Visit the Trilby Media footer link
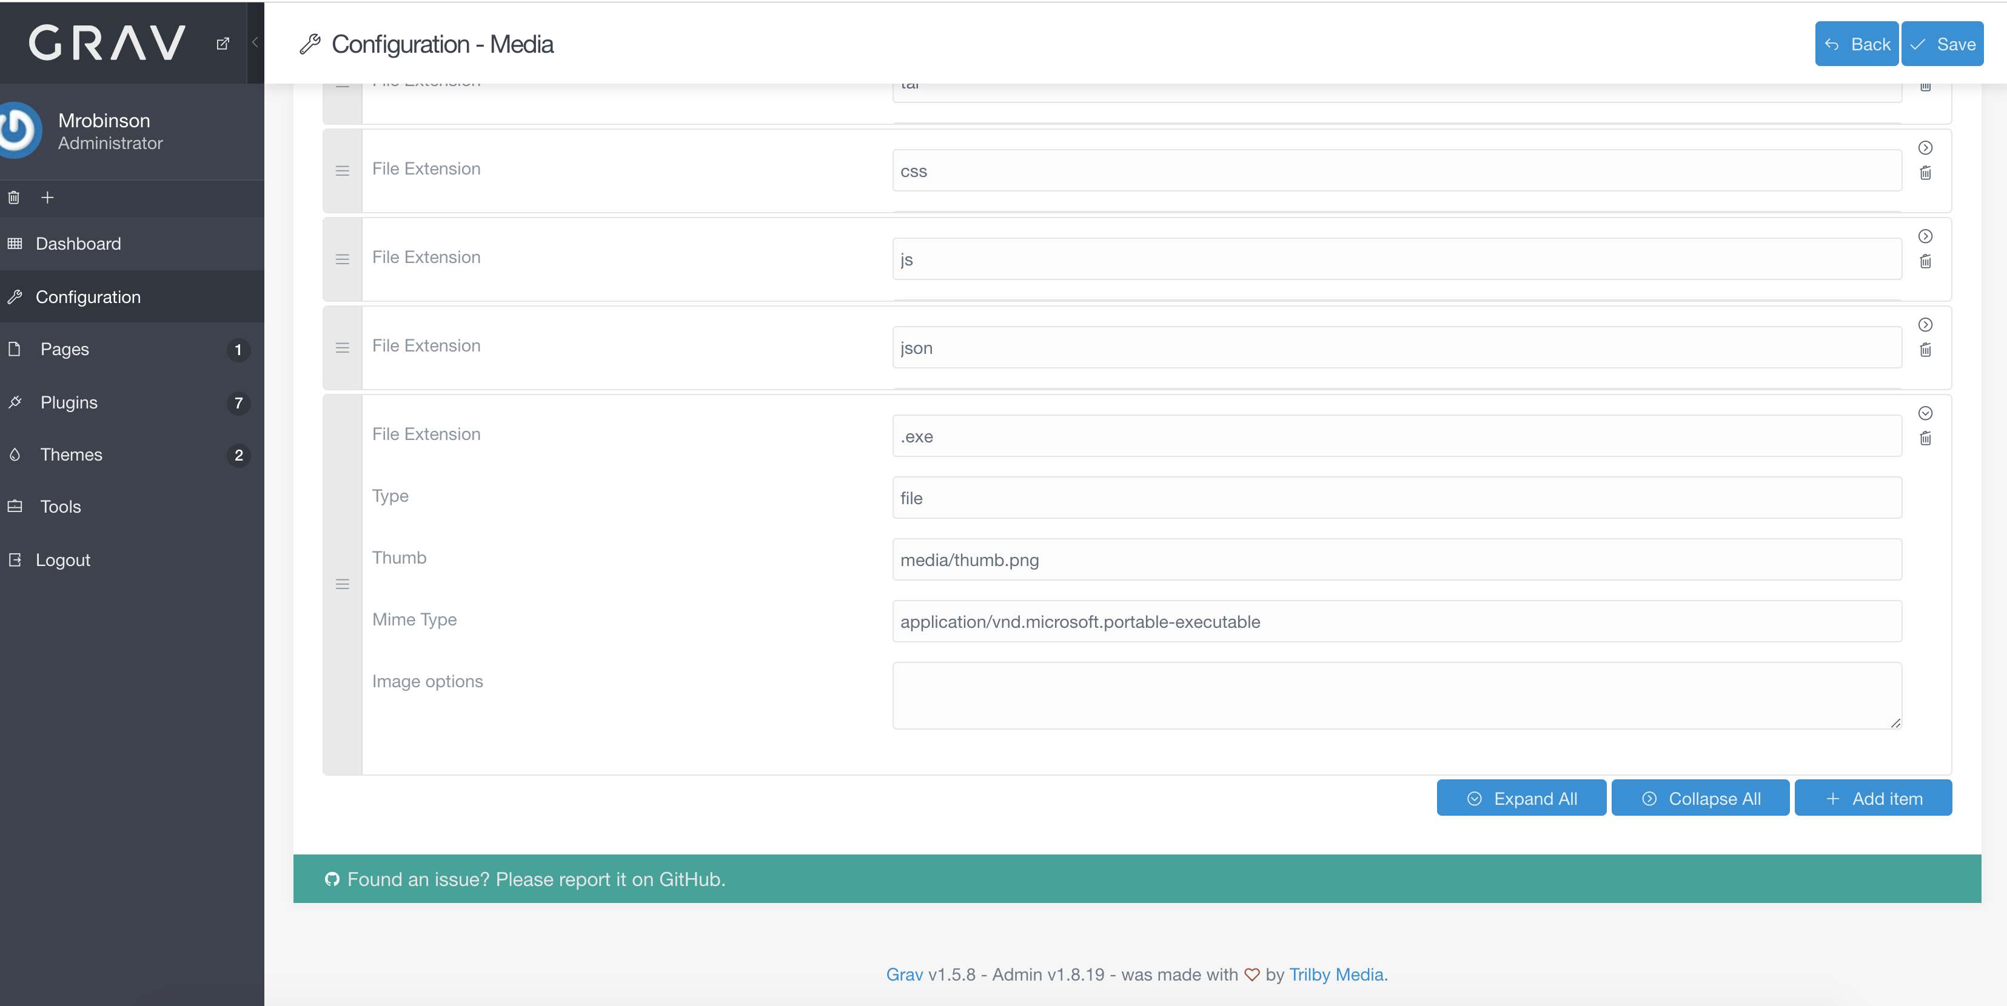Image resolution: width=2007 pixels, height=1006 pixels. 1336,975
